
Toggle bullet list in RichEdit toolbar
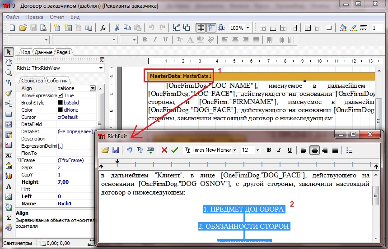pos(349,150)
